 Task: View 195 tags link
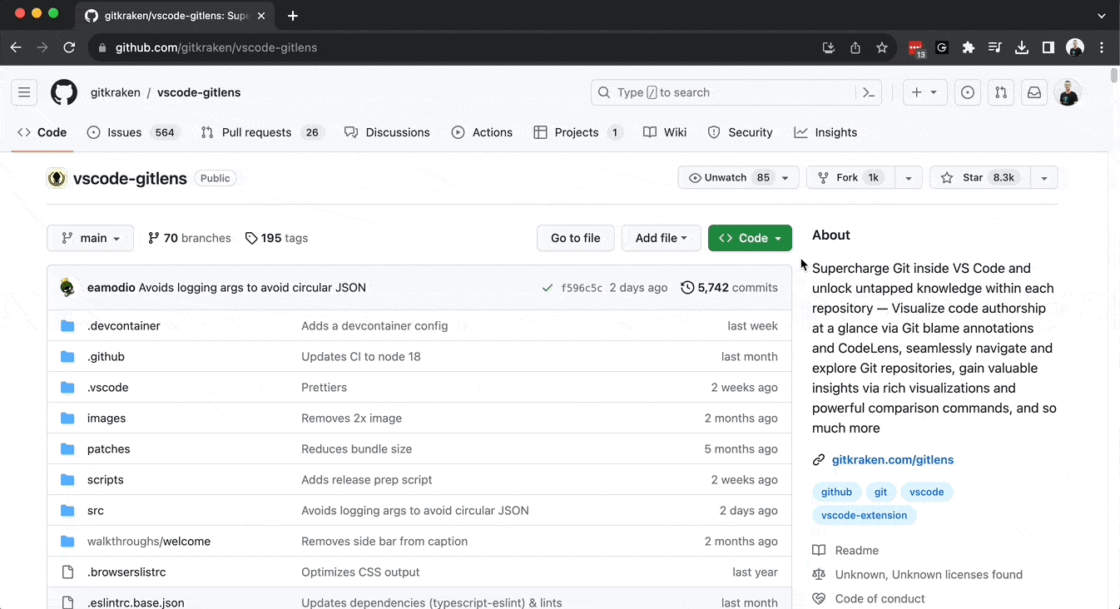(276, 238)
